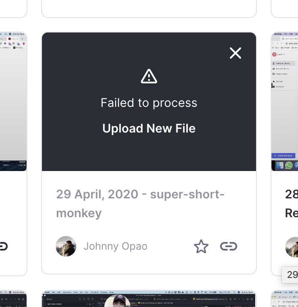
Task: Click the tooltip showing 29
Action: [x=290, y=275]
